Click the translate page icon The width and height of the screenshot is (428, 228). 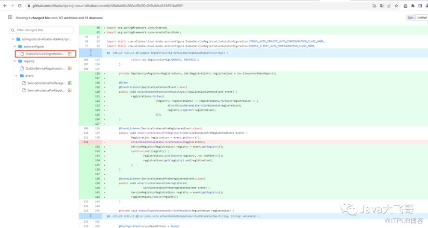381,6
